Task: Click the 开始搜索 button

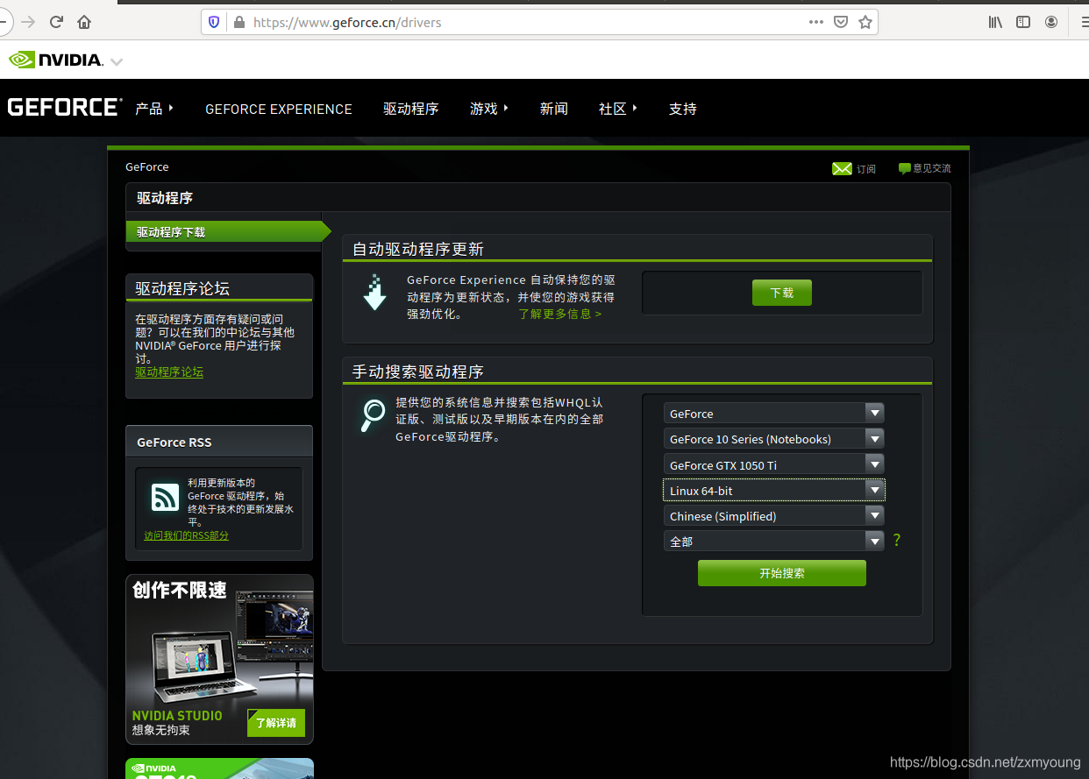Action: coord(782,573)
